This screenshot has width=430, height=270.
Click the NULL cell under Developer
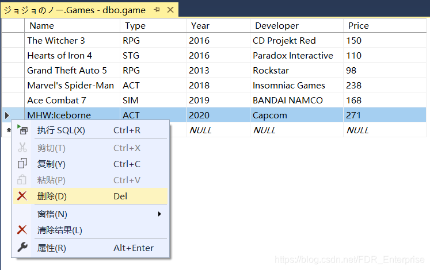click(296, 130)
